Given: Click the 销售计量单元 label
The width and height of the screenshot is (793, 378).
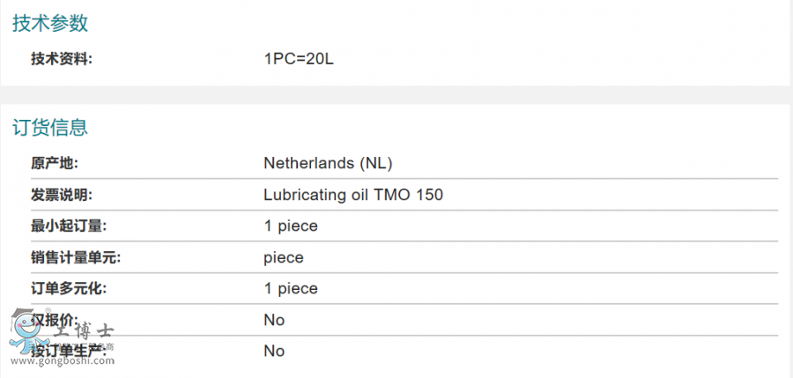Looking at the screenshot, I should [76, 257].
